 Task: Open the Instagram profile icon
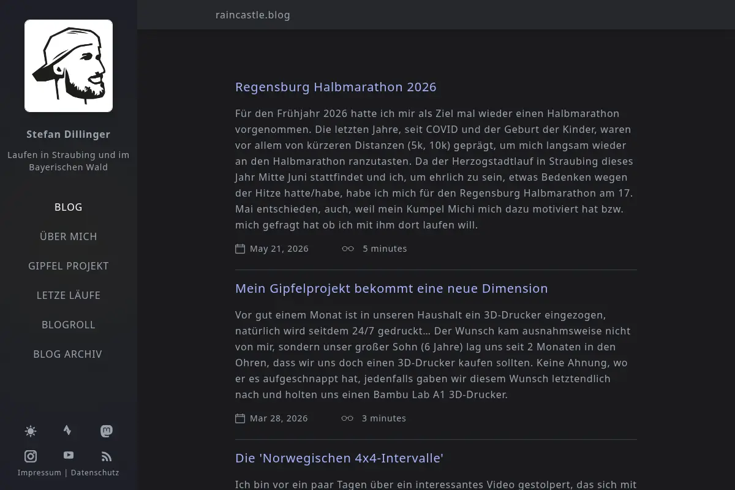click(31, 456)
